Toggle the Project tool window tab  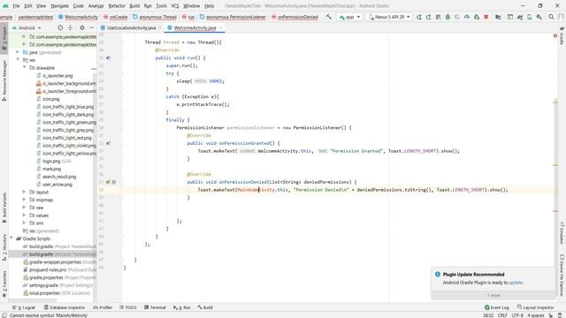(x=4, y=38)
